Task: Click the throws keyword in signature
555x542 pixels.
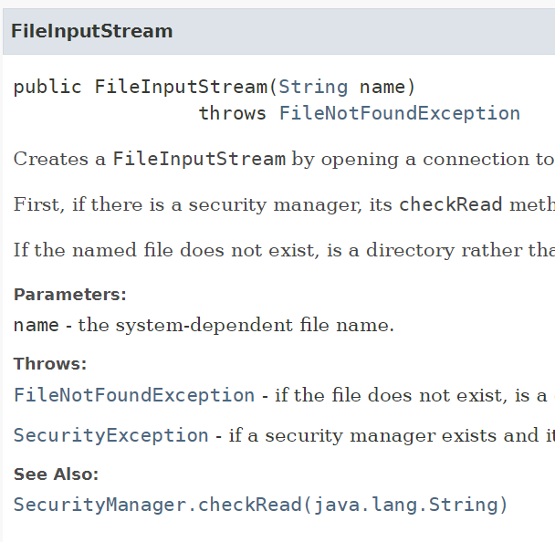Action: pyautogui.click(x=233, y=113)
